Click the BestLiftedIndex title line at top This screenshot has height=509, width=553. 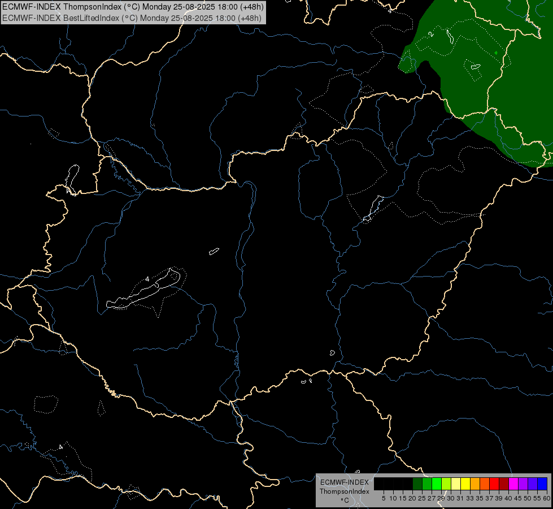pyautogui.click(x=132, y=18)
